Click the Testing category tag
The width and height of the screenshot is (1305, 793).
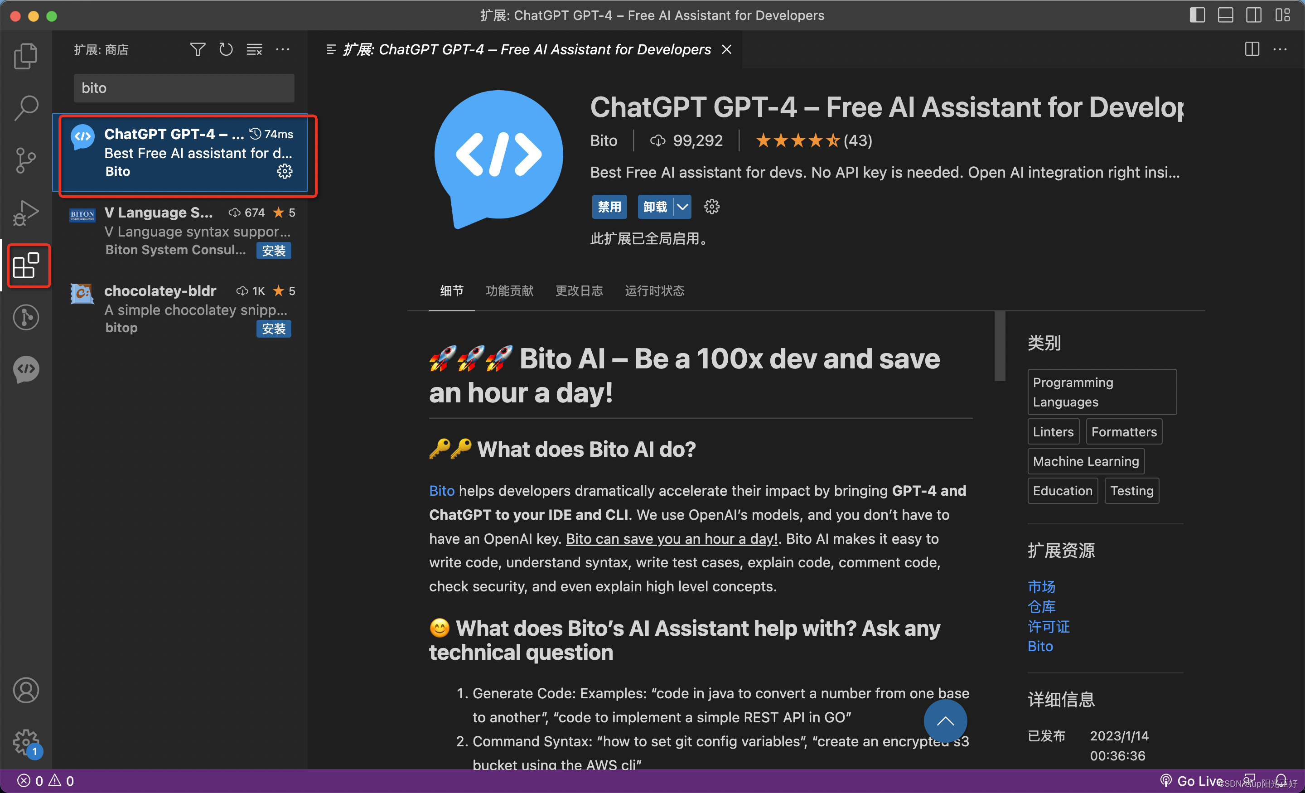click(1132, 491)
